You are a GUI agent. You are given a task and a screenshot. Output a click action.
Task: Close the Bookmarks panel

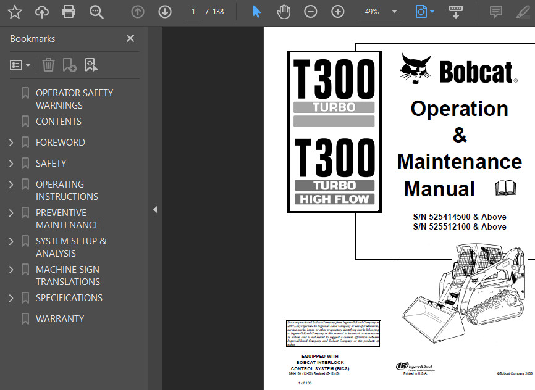(130, 38)
